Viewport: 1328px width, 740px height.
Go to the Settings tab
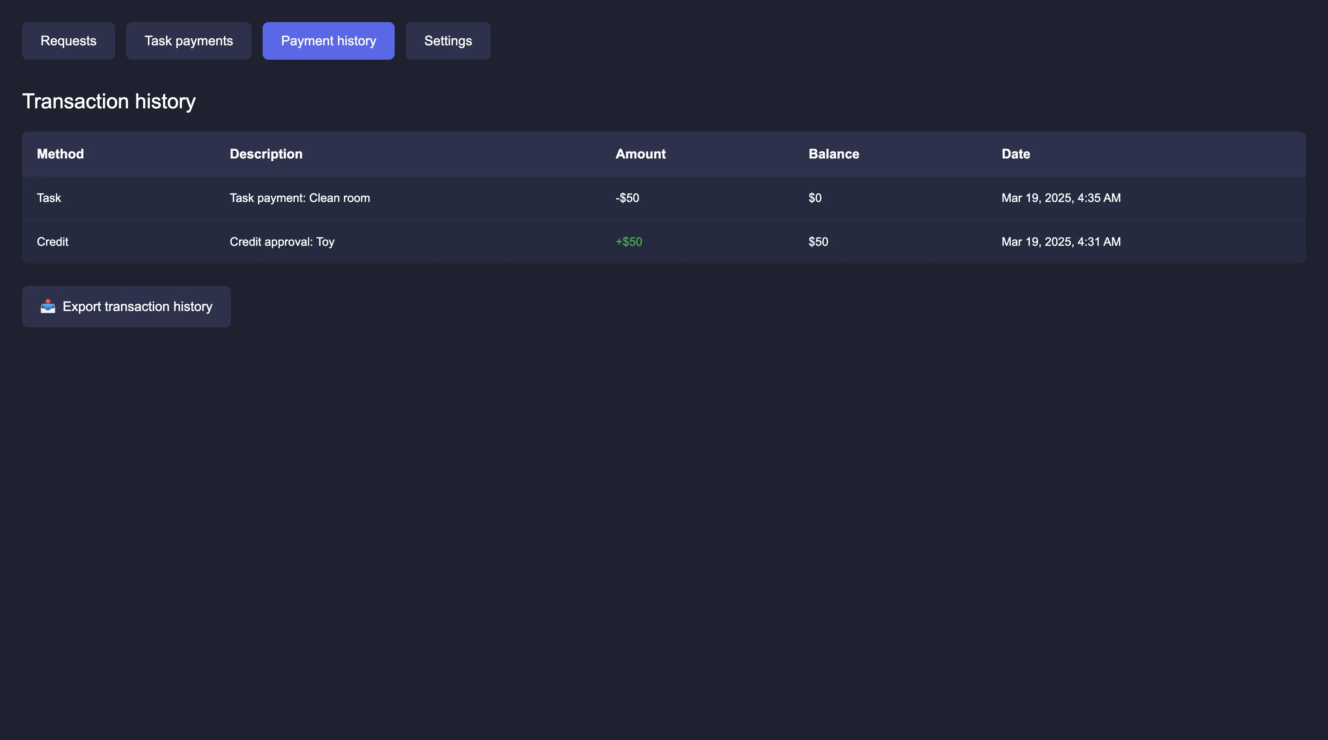(448, 41)
